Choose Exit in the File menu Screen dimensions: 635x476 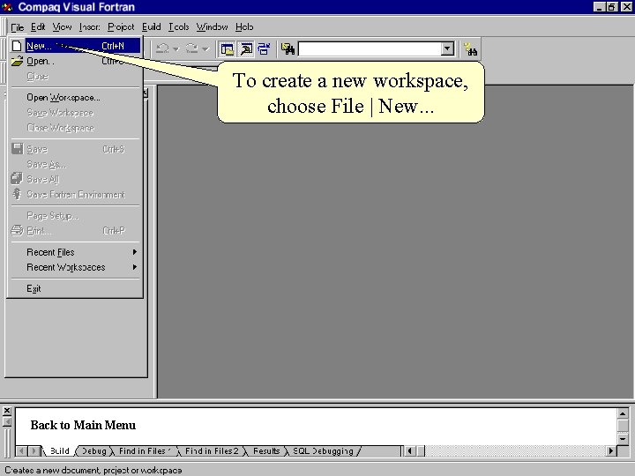[x=75, y=288]
